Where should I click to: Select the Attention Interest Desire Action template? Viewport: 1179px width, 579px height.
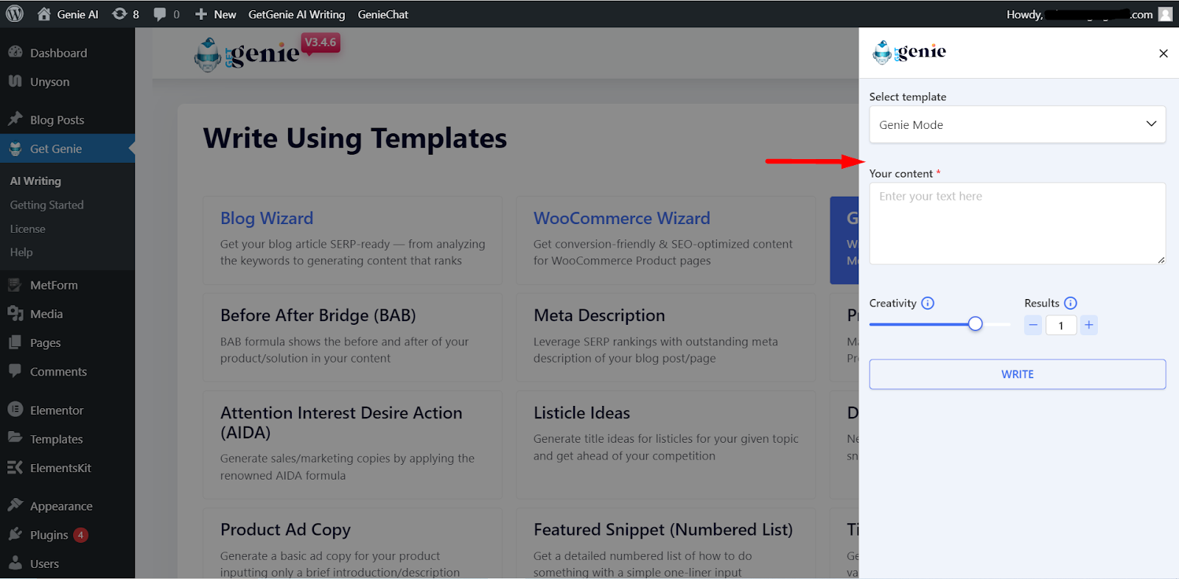tap(353, 445)
